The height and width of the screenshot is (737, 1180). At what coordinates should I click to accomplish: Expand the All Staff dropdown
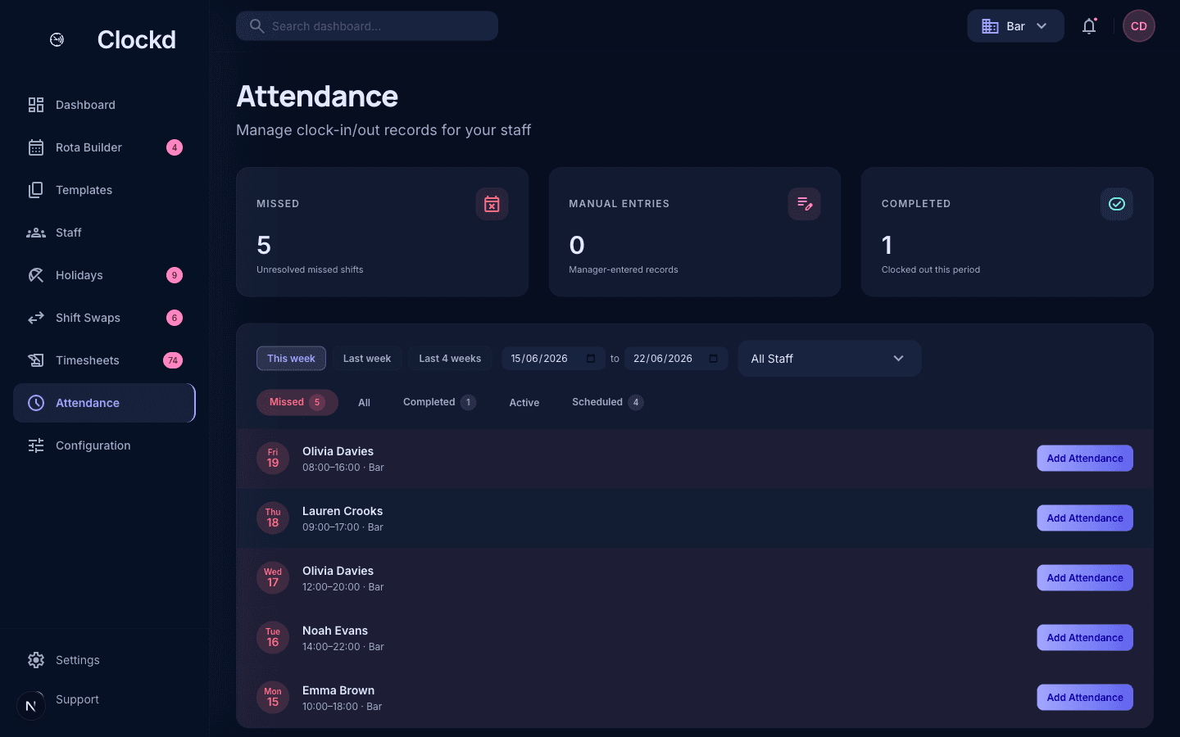(829, 359)
